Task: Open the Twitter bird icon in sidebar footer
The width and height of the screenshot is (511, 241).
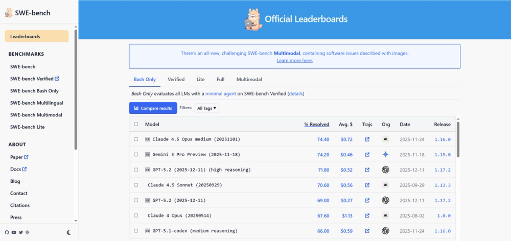Action: tap(21, 232)
